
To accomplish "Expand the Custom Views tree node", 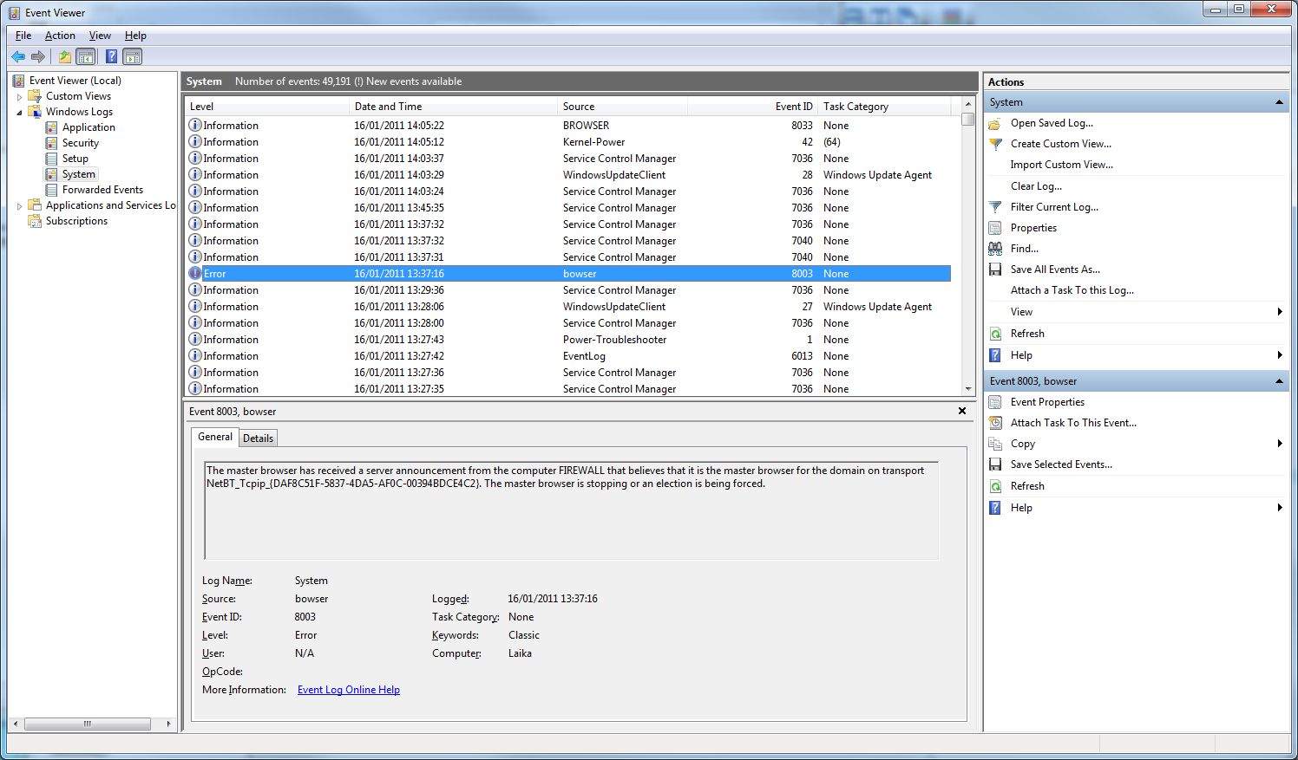I will 20,97.
